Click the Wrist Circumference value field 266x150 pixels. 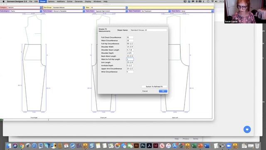[x=130, y=72]
